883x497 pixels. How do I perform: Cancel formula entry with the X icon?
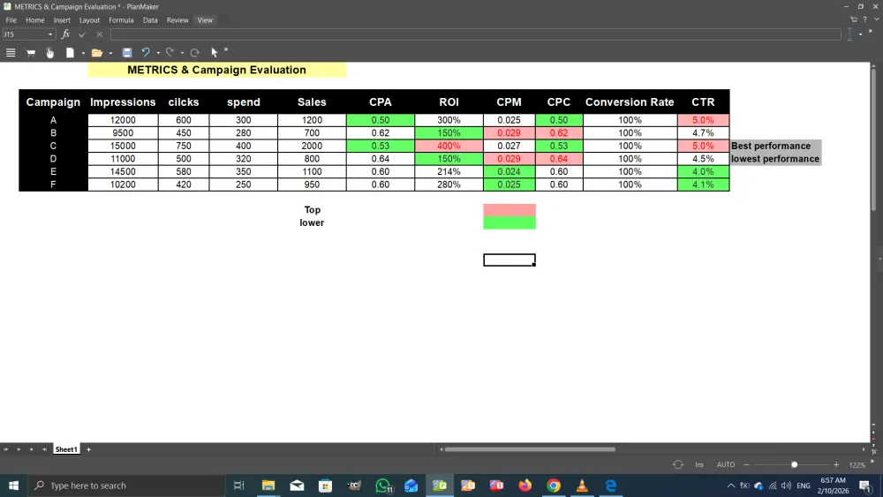click(99, 34)
